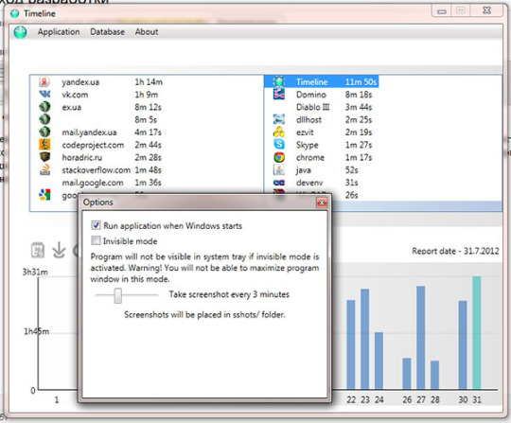The width and height of the screenshot is (511, 423).
Task: Click the chart bar for day 24
Action: point(379,361)
